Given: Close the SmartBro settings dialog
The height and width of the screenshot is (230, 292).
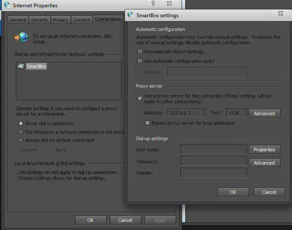Looking at the screenshot, I should 280,14.
